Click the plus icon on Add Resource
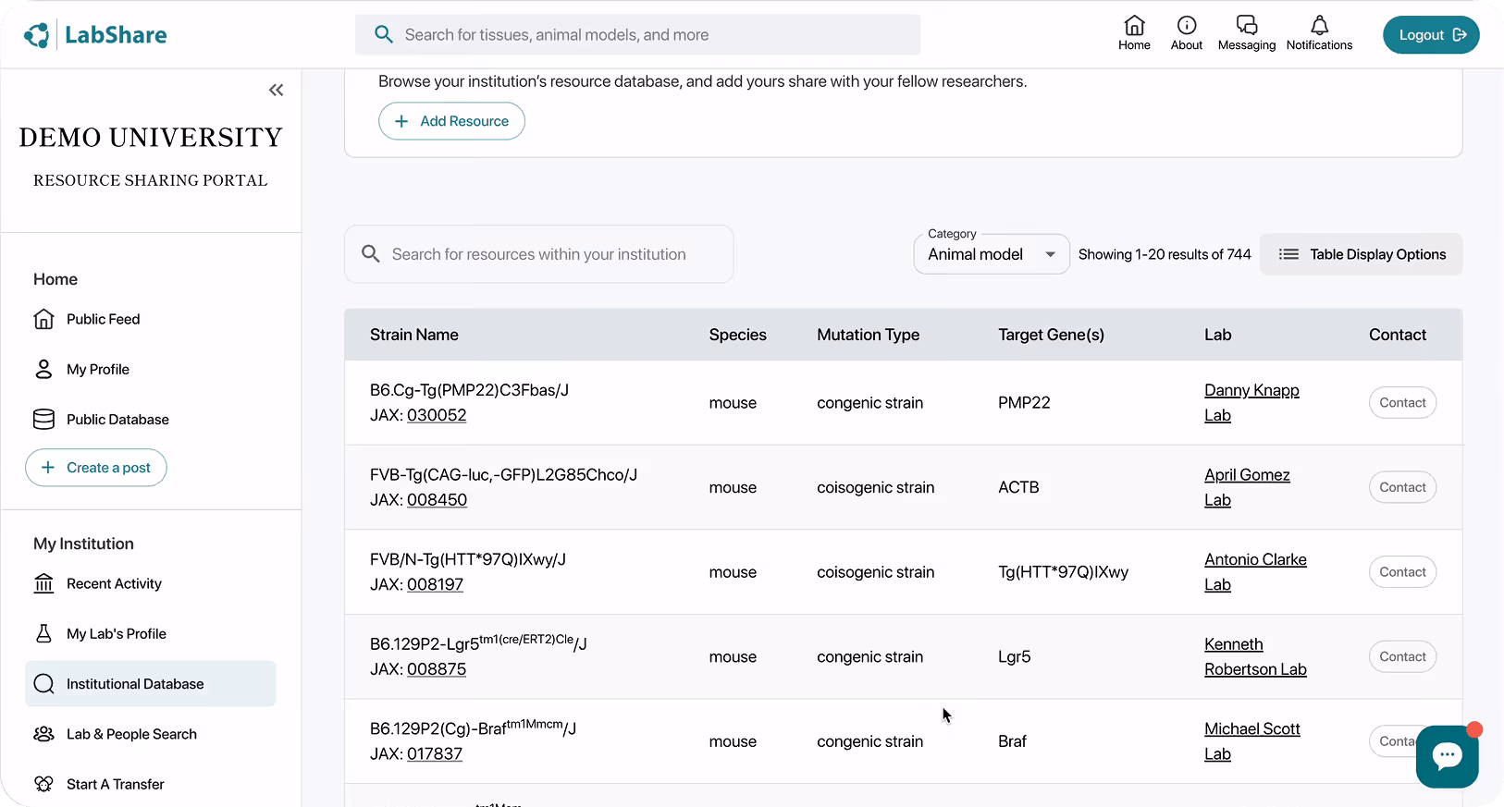1504x807 pixels. [401, 121]
